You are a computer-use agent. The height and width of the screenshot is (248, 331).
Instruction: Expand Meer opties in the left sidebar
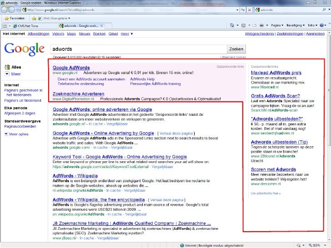[16, 134]
